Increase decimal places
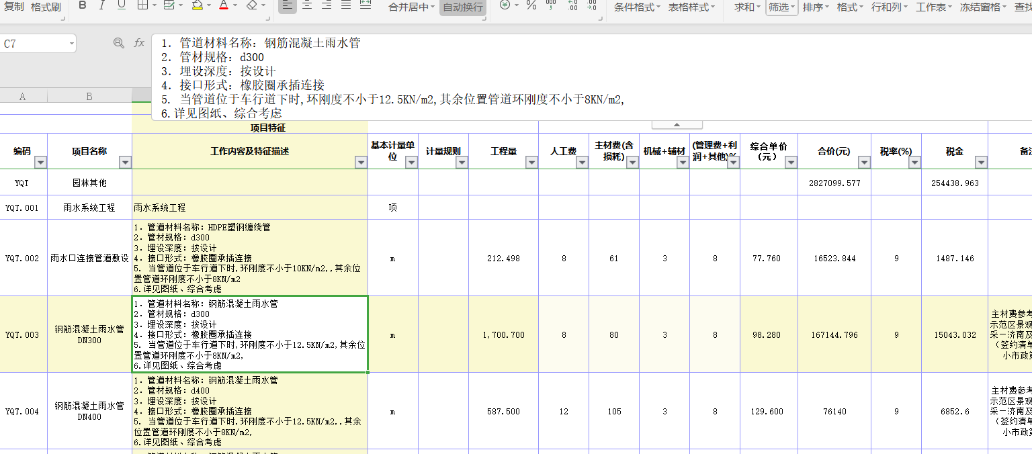1032x454 pixels. [572, 5]
